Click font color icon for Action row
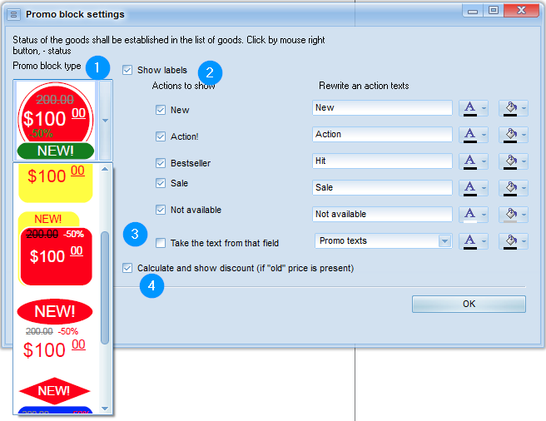Image resolution: width=546 pixels, height=421 pixels. point(469,135)
